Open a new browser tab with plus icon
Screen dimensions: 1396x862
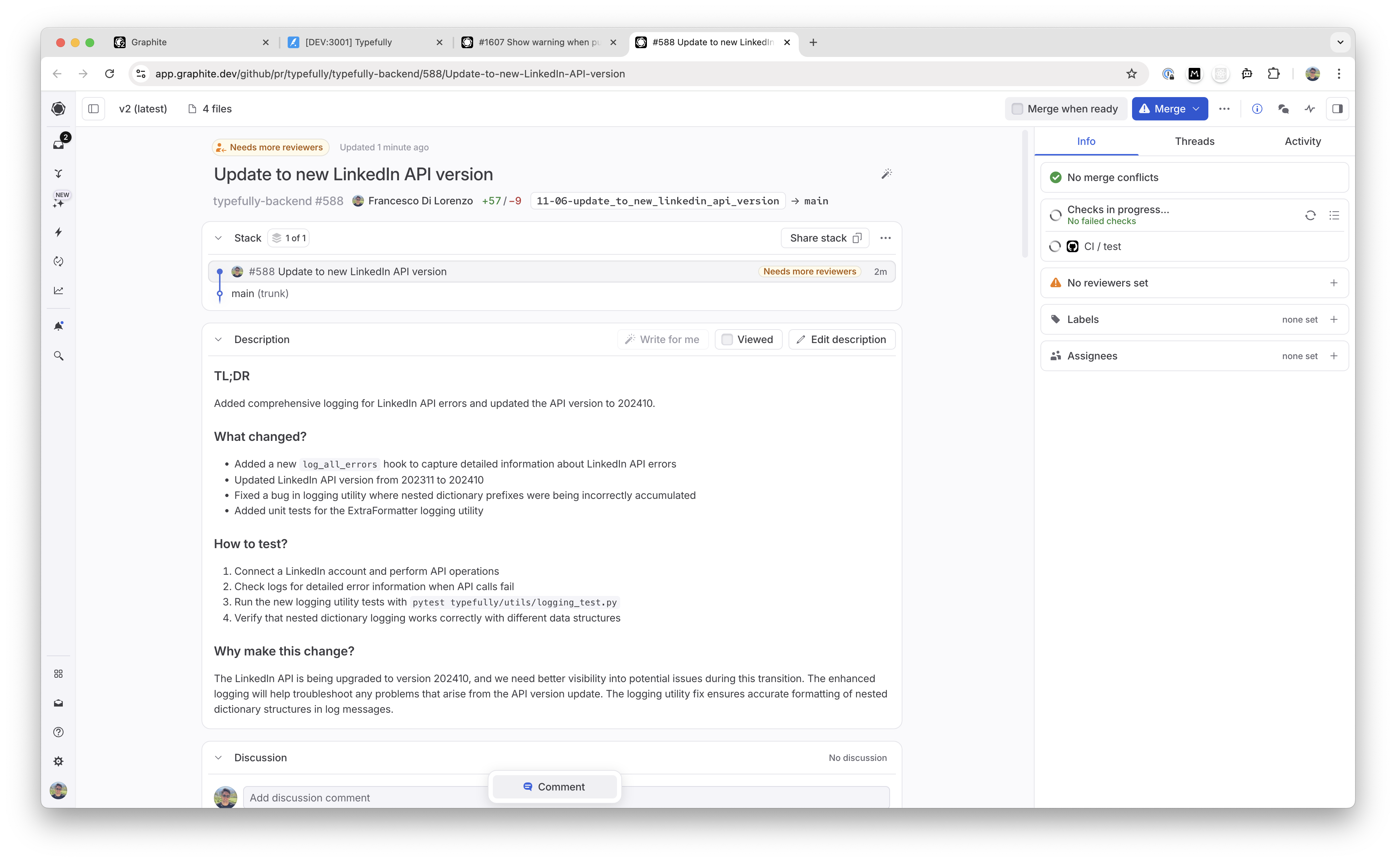tap(813, 42)
